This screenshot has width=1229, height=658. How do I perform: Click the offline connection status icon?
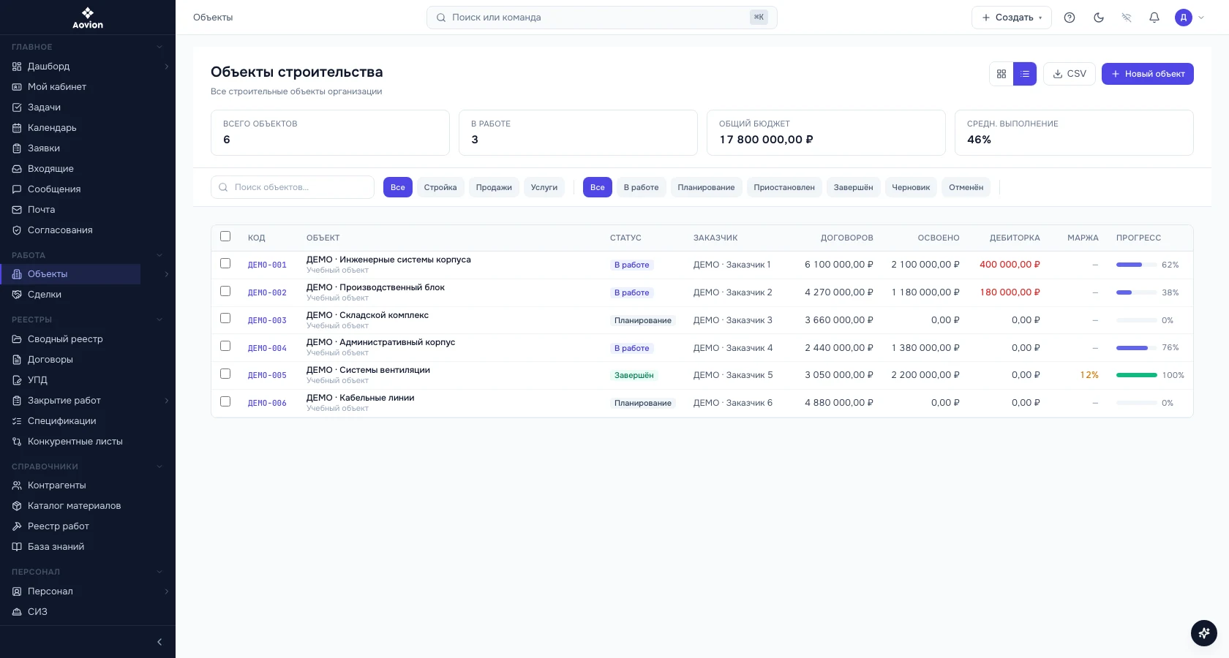pyautogui.click(x=1126, y=18)
